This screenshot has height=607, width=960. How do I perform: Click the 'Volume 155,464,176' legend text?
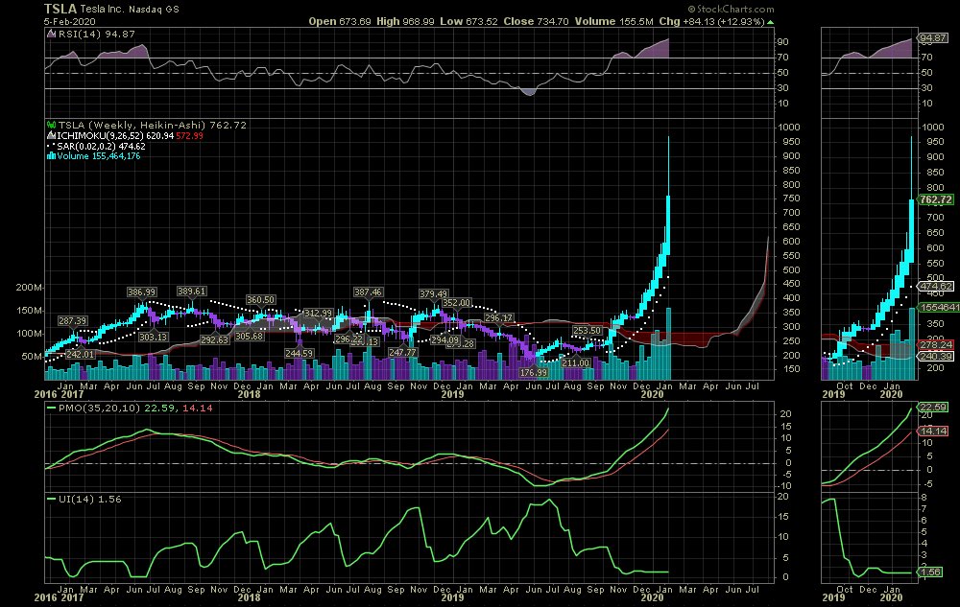pyautogui.click(x=99, y=156)
